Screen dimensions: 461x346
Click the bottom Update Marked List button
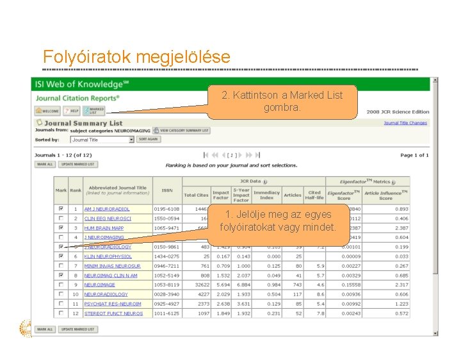pyautogui.click(x=78, y=329)
